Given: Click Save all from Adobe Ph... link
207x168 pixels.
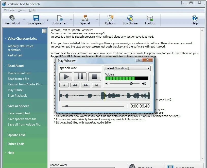Looking at the screenshot, I should pos(25,125).
